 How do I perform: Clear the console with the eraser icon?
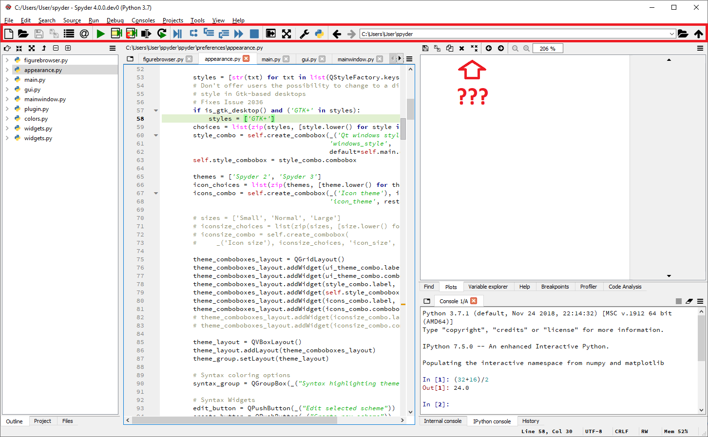tap(689, 301)
